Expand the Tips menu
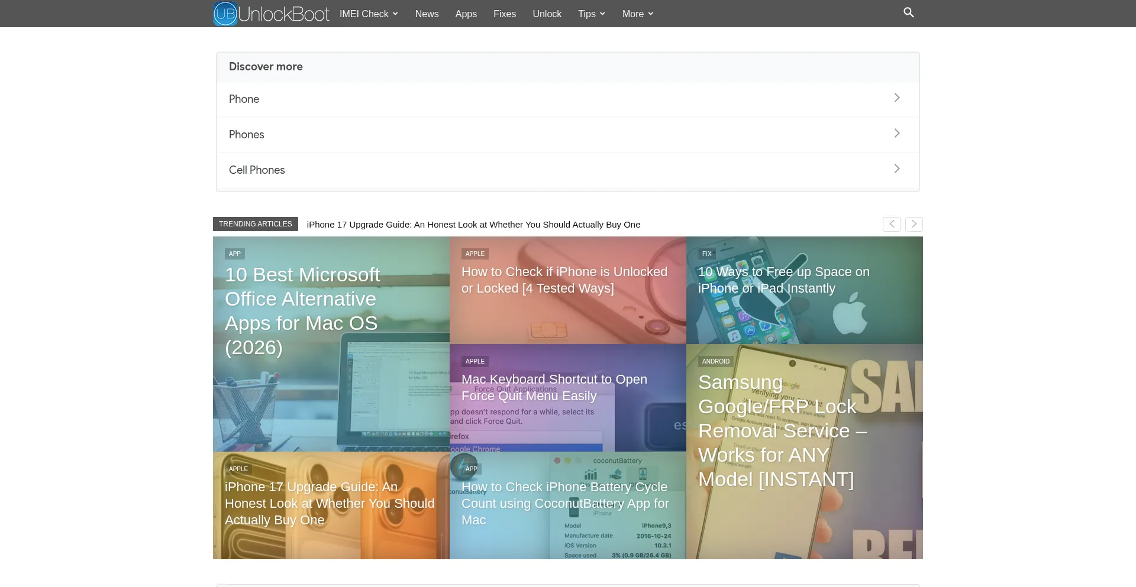The width and height of the screenshot is (1136, 587). coord(592,14)
